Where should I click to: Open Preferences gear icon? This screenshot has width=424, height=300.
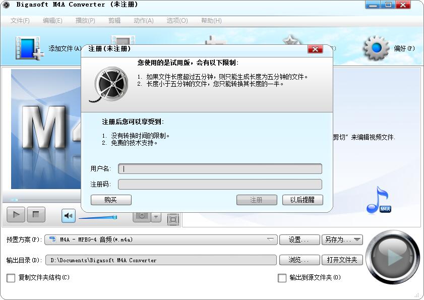(376, 48)
